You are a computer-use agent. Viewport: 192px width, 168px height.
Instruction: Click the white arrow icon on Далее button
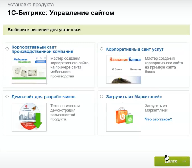[x=184, y=161]
